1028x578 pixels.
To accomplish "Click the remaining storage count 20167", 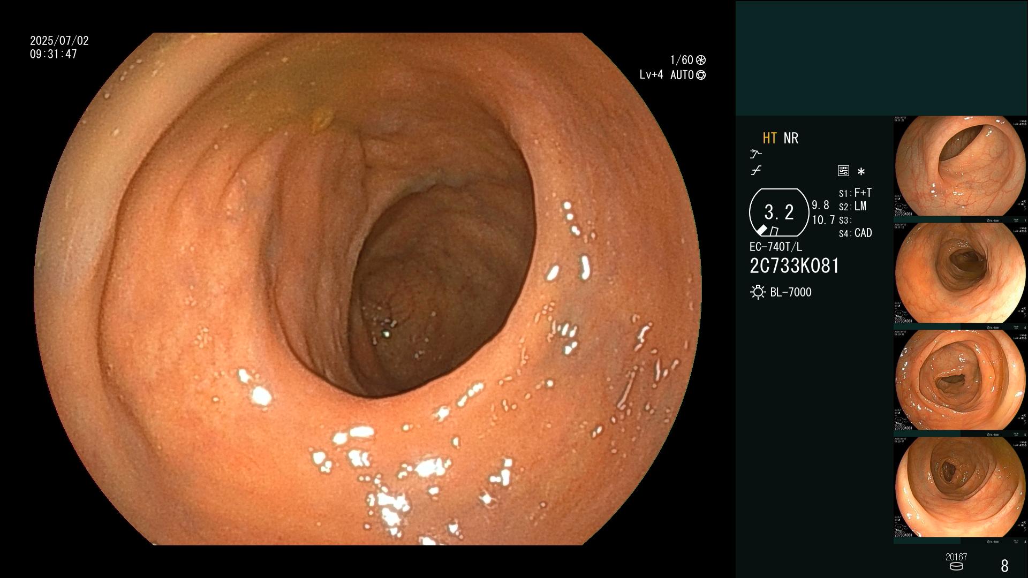I will tap(956, 557).
